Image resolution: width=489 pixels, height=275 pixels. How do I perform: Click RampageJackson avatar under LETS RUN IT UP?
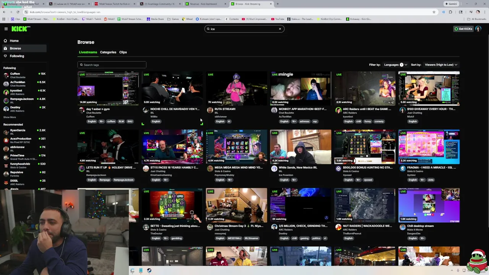tap(82, 169)
